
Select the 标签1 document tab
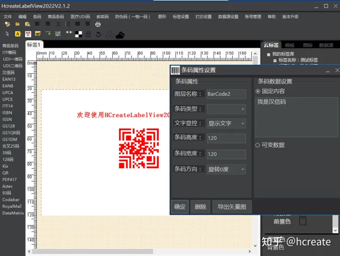tap(34, 45)
